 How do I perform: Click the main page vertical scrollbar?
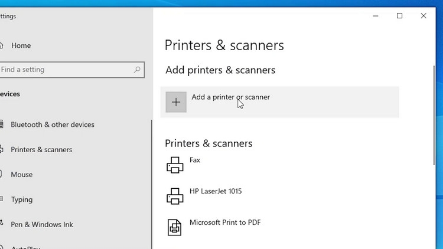coord(434,116)
